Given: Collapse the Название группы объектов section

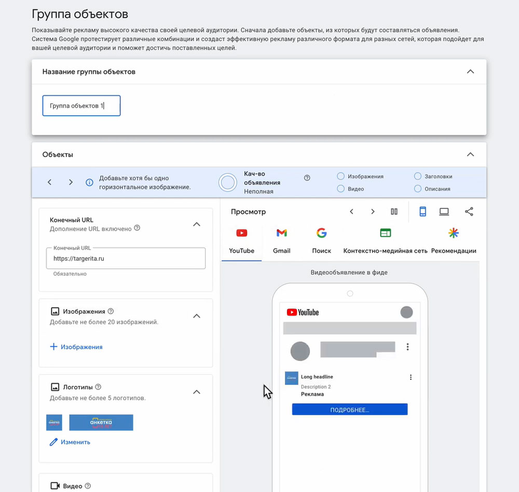Looking at the screenshot, I should pyautogui.click(x=470, y=72).
